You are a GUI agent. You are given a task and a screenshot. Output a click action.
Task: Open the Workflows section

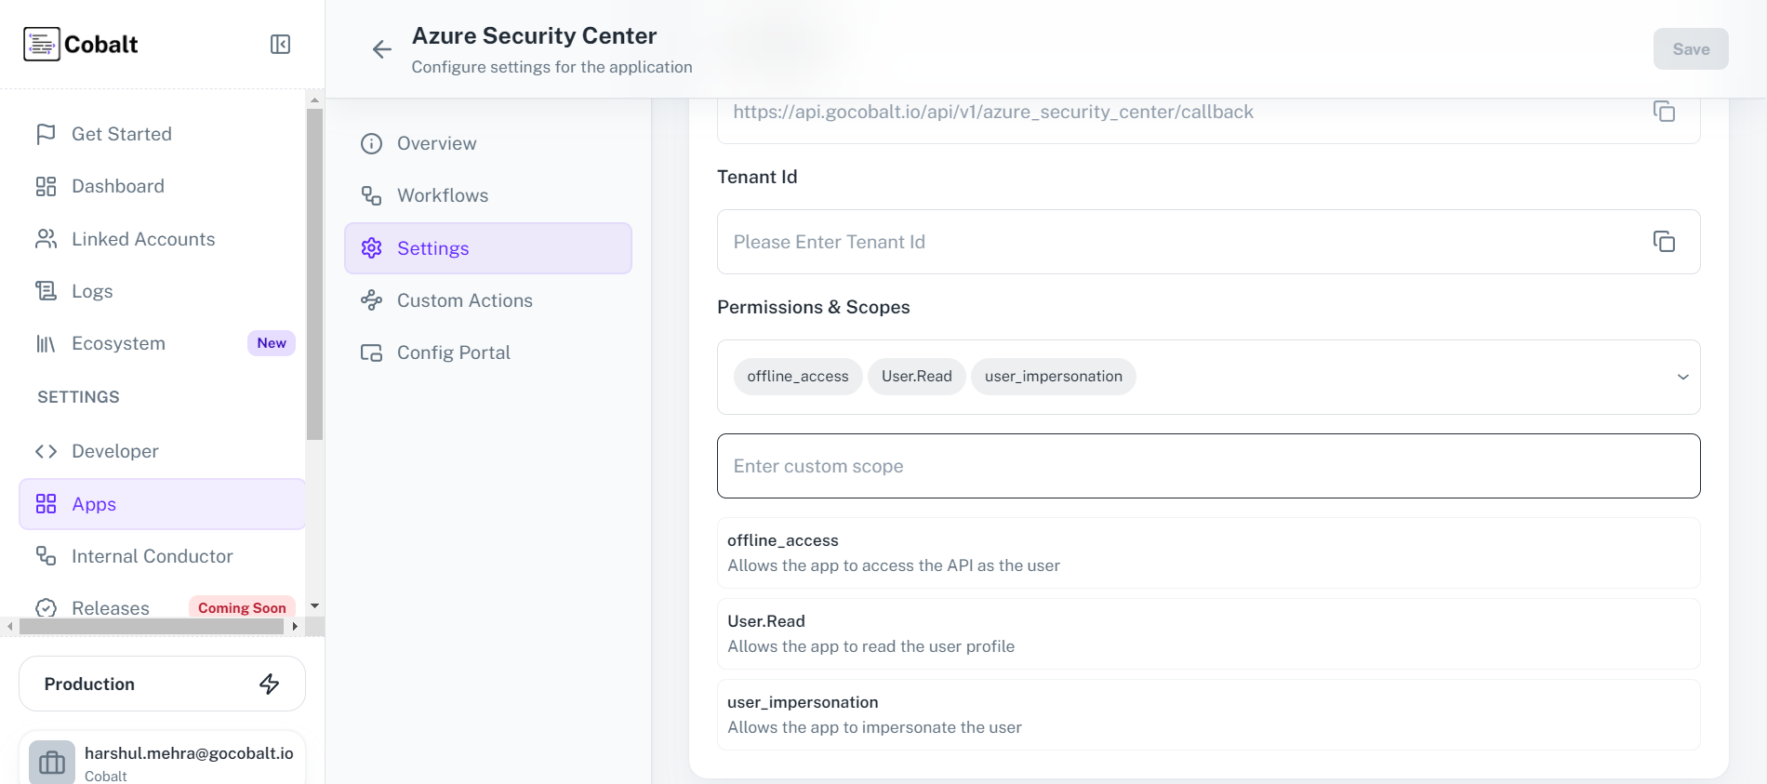click(488, 195)
